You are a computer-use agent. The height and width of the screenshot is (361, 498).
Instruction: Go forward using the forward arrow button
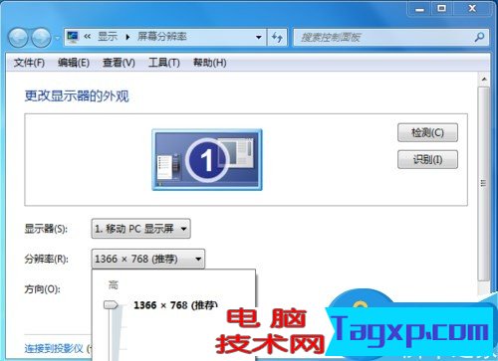(41, 38)
